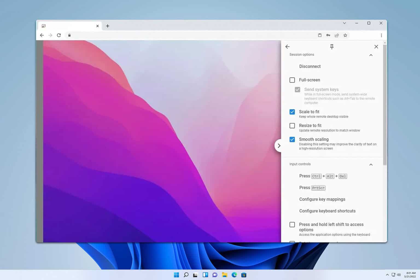The height and width of the screenshot is (280, 420).
Task: Open Widgets from the taskbar
Action: 205,275
